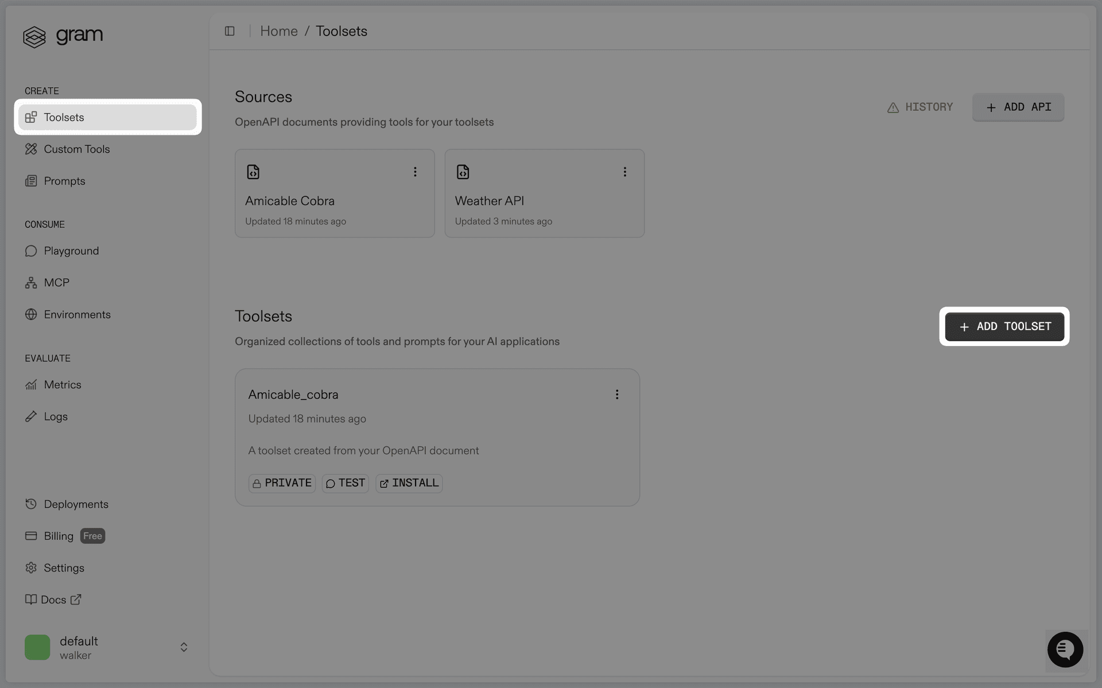Collapse the sidebar using the panel toggle
The width and height of the screenshot is (1102, 688).
click(x=230, y=31)
